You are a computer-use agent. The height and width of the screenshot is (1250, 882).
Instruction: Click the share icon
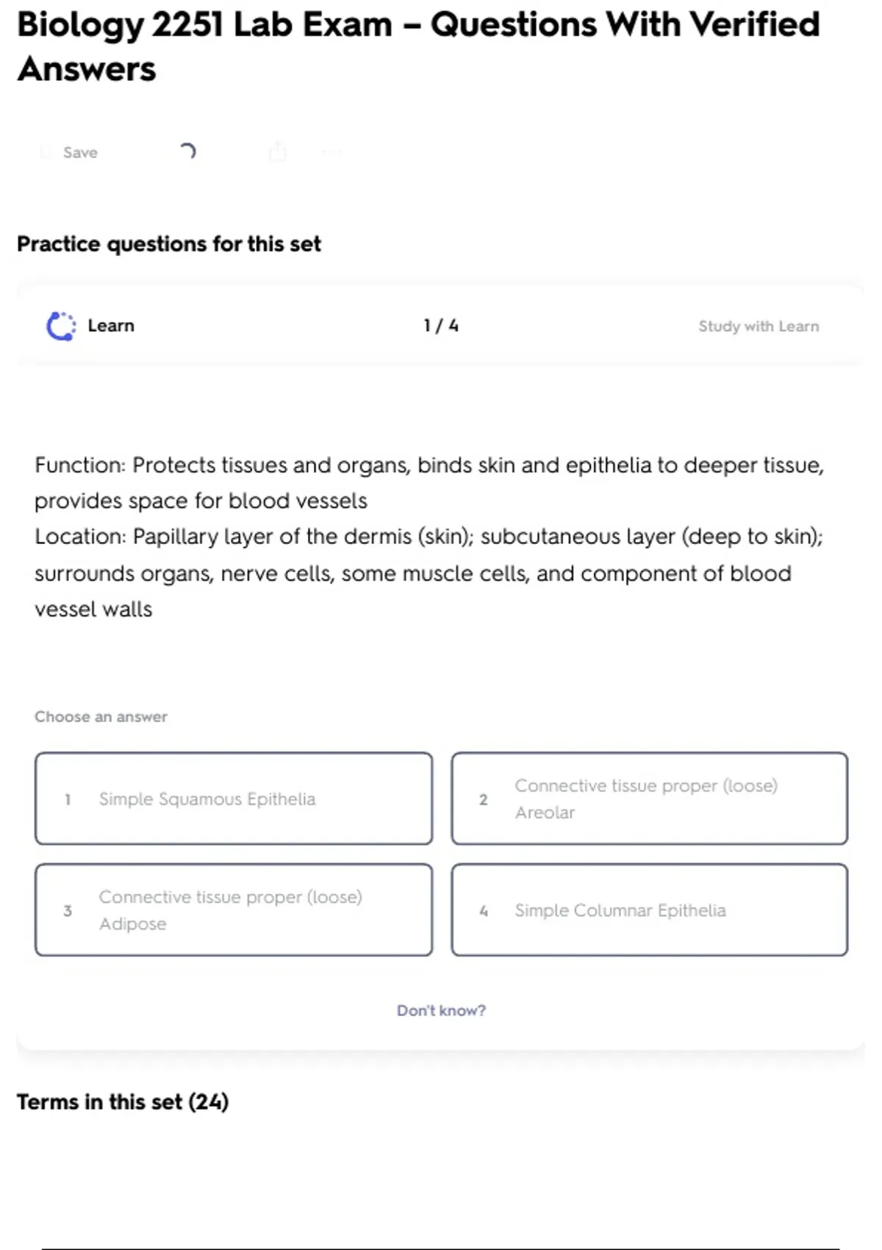pos(277,151)
